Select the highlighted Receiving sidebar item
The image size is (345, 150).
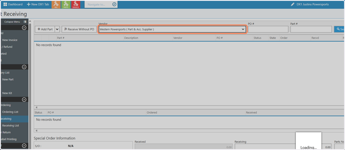click(x=14, y=119)
